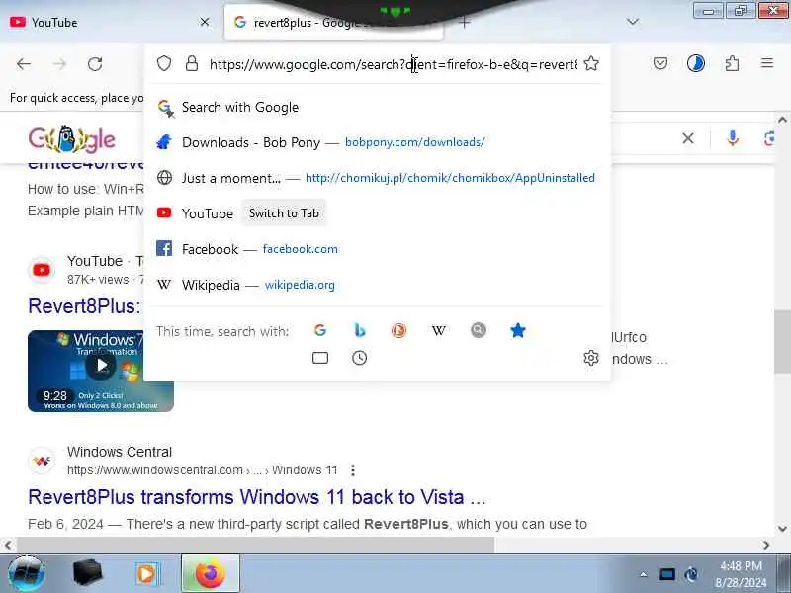Click Firefox in the taskbar
The height and width of the screenshot is (593, 791).
click(210, 574)
